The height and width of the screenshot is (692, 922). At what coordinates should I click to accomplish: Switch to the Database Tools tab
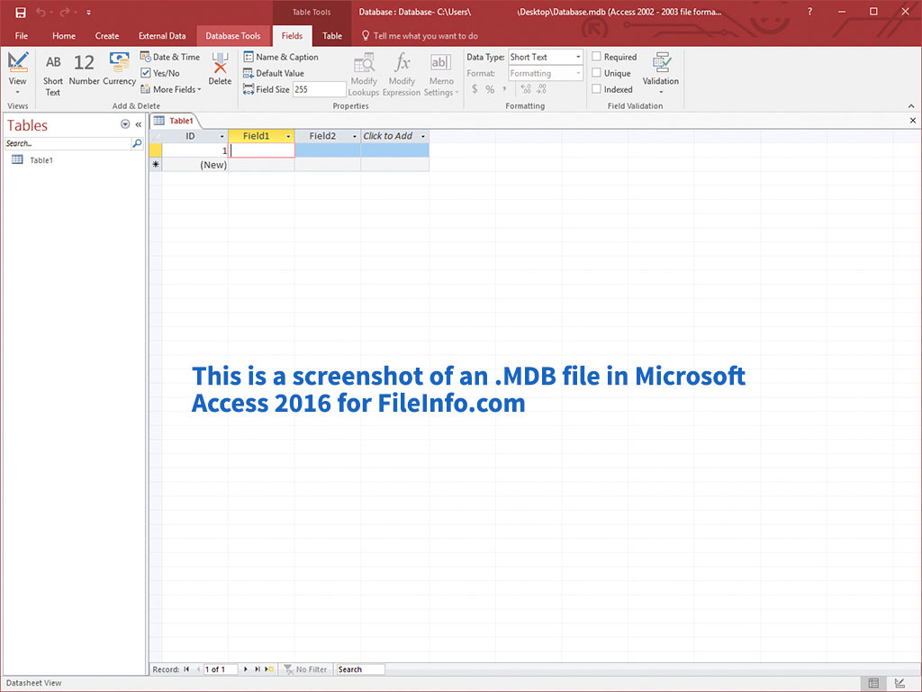click(233, 36)
